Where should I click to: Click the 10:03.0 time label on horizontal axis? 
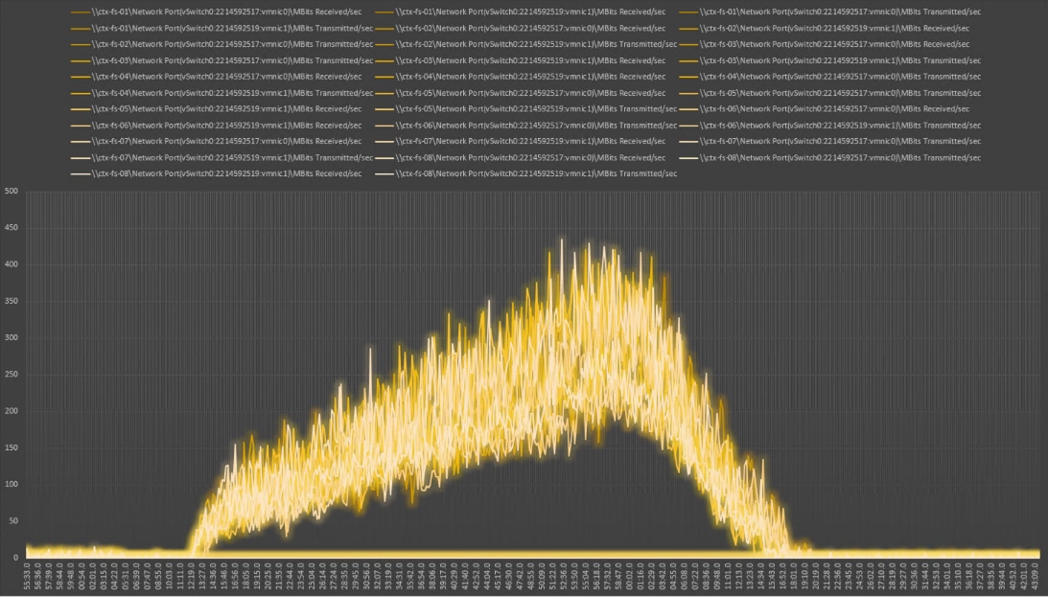click(169, 576)
